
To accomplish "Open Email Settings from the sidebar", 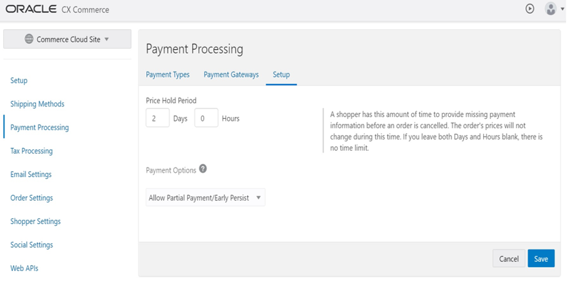I will [x=31, y=175].
